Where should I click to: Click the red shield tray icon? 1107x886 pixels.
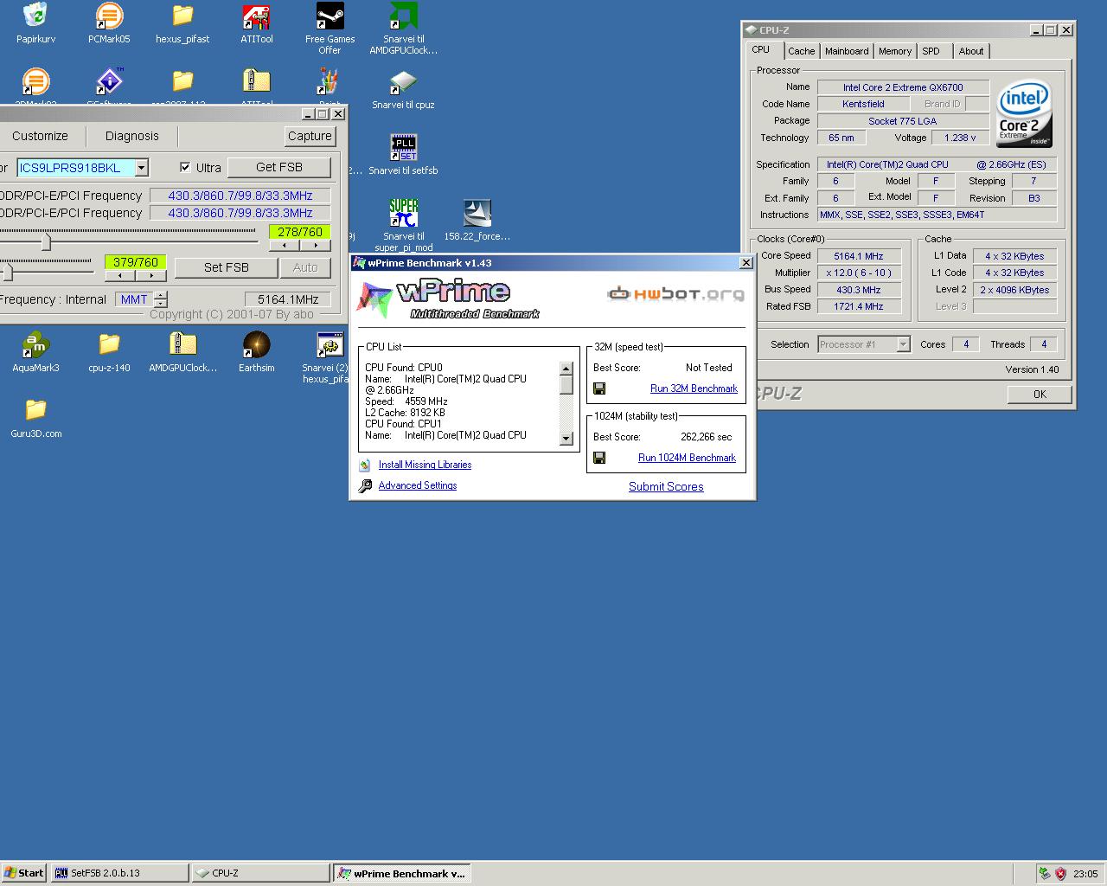[x=1061, y=874]
